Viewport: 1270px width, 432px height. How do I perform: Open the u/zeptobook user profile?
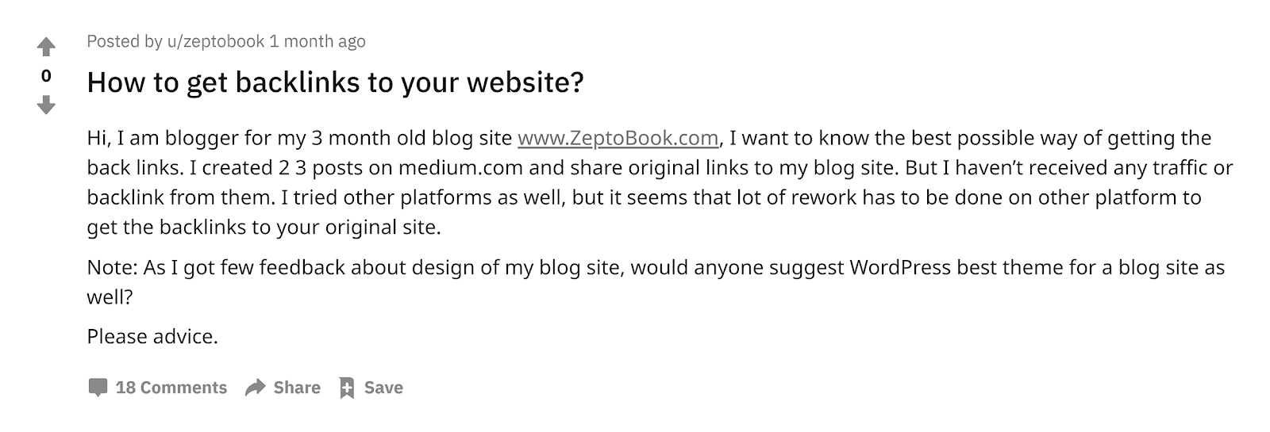click(215, 41)
